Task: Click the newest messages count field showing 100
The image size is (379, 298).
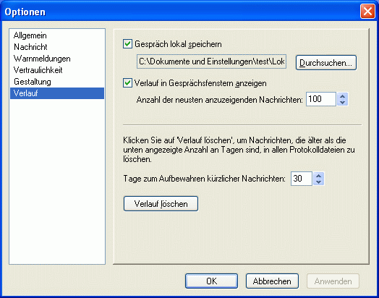Action: (x=320, y=99)
